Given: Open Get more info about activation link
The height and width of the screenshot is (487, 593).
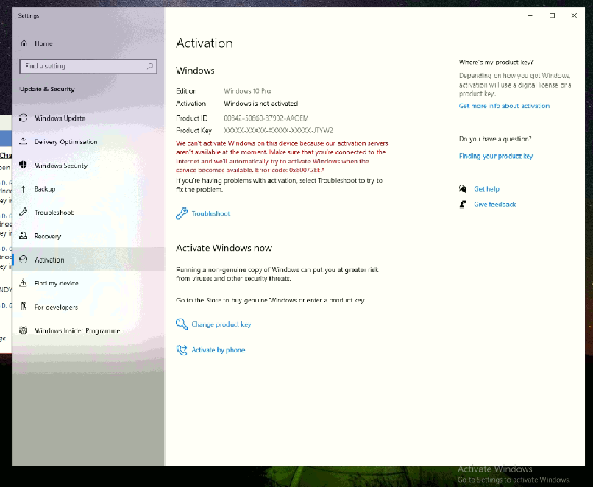Looking at the screenshot, I should tap(504, 106).
